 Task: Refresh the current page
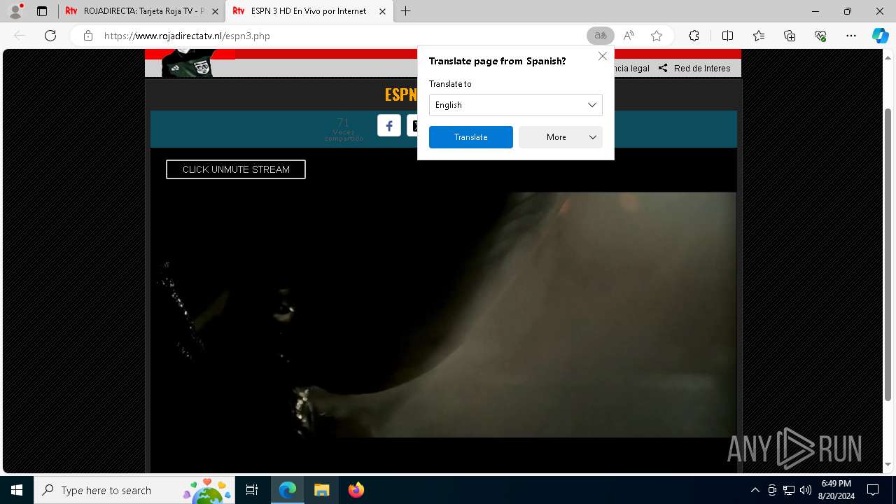coord(50,36)
